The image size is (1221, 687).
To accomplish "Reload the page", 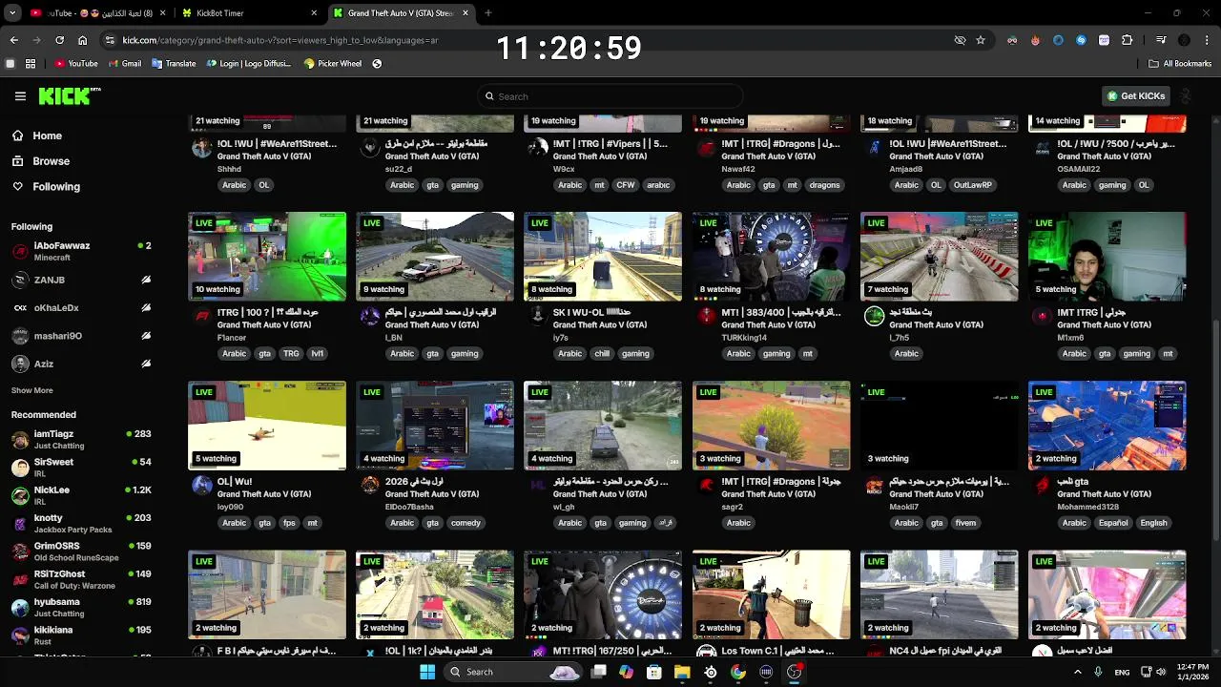I will pos(59,40).
